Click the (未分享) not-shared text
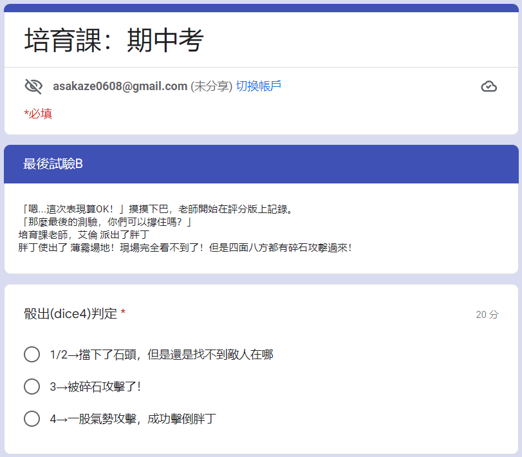Screen dimensions: 522x457 211,86
